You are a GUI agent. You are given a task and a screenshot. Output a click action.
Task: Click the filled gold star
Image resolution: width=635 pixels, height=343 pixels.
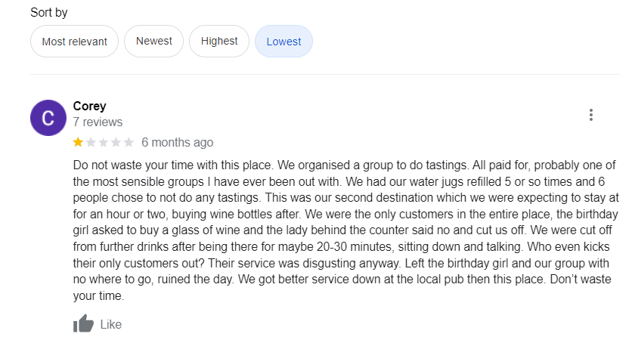coord(79,142)
